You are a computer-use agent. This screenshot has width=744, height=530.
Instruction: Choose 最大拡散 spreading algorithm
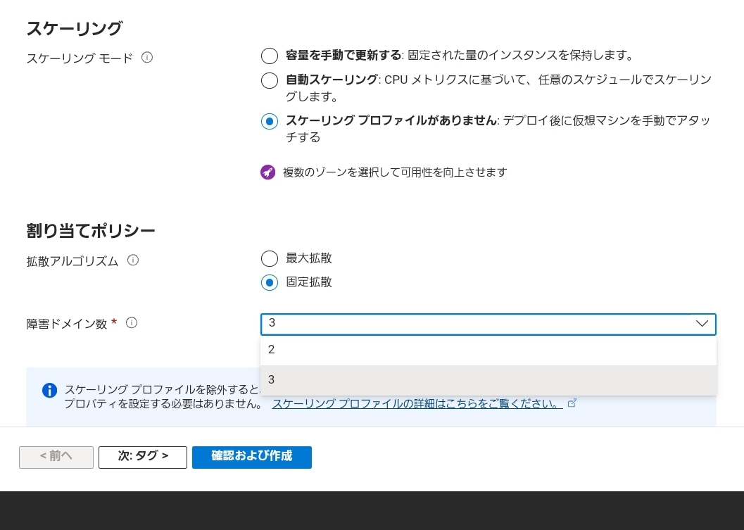[270, 259]
